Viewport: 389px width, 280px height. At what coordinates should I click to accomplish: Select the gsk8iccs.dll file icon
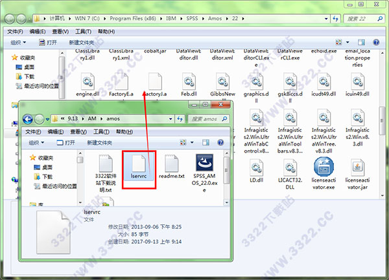click(290, 81)
